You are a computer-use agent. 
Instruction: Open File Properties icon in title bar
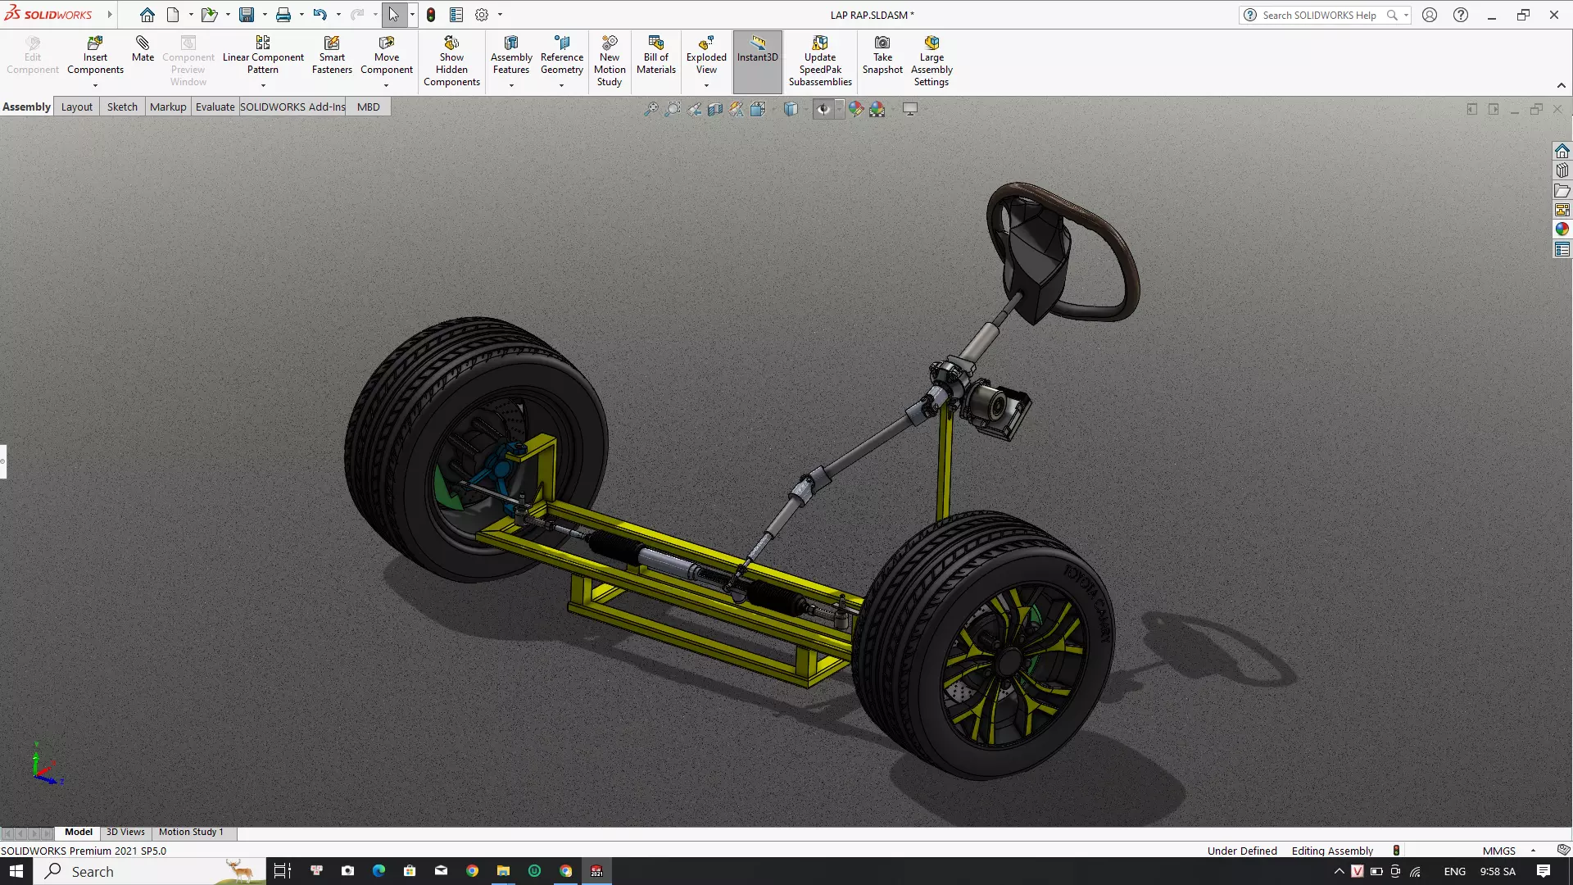click(456, 15)
